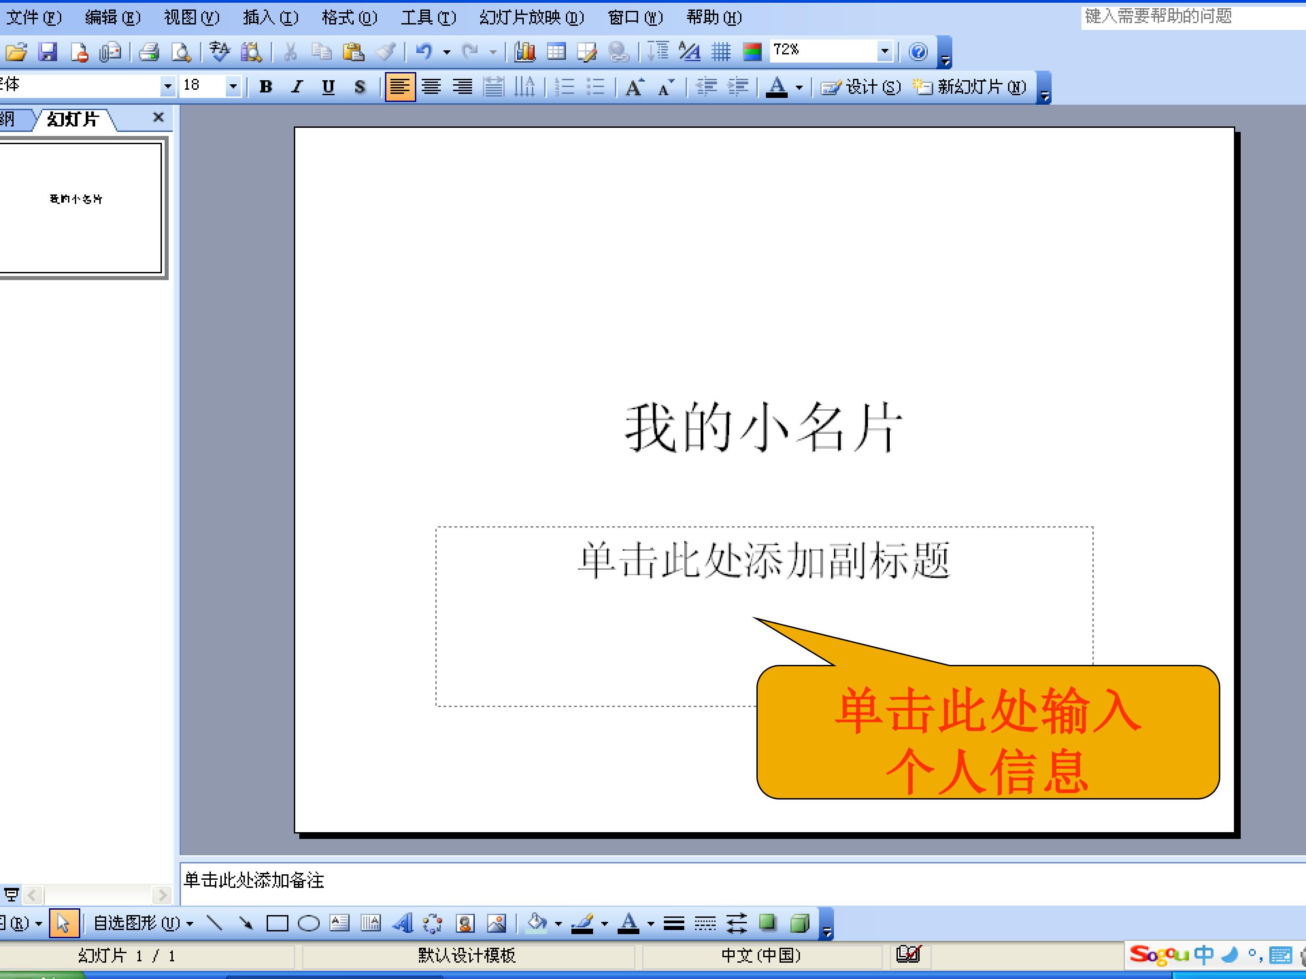
Task: Open the 幻灯片放映 (Slide Show) menu
Action: point(531,18)
